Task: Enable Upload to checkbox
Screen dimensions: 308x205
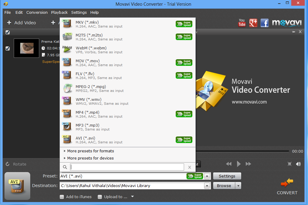Action: 100,197
